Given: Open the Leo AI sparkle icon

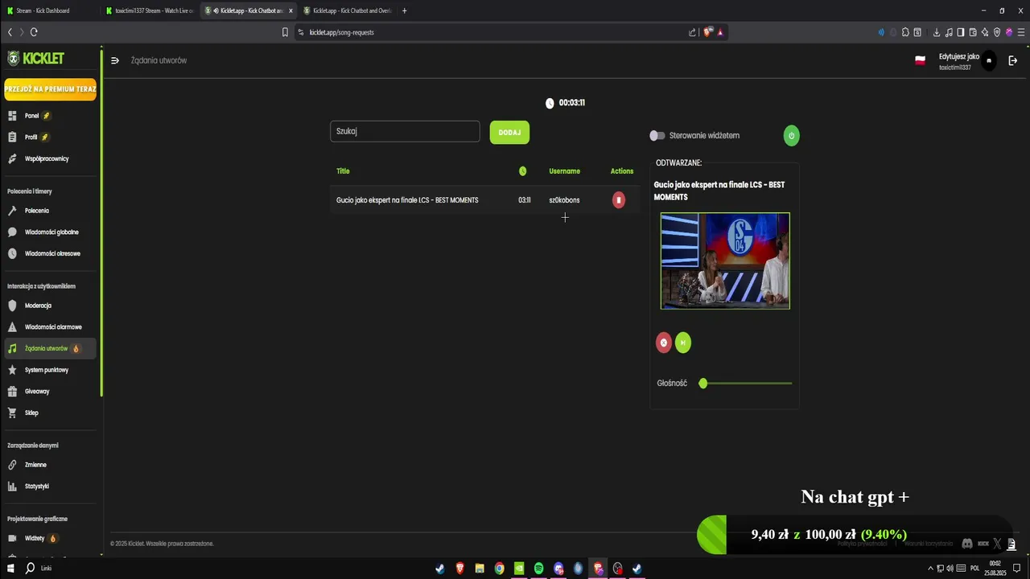Looking at the screenshot, I should pos(985,32).
